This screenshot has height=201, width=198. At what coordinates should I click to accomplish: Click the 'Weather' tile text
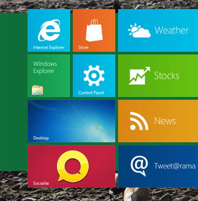tap(172, 30)
